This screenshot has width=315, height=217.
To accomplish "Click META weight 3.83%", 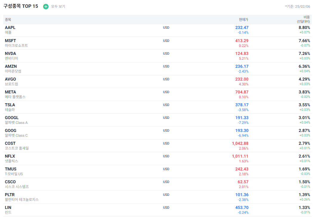I will click(x=304, y=92).
